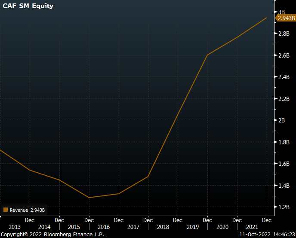The width and height of the screenshot is (296, 238).
Task: Click the Bloomberg Finance L.P. copyright text
Action: click(52, 235)
